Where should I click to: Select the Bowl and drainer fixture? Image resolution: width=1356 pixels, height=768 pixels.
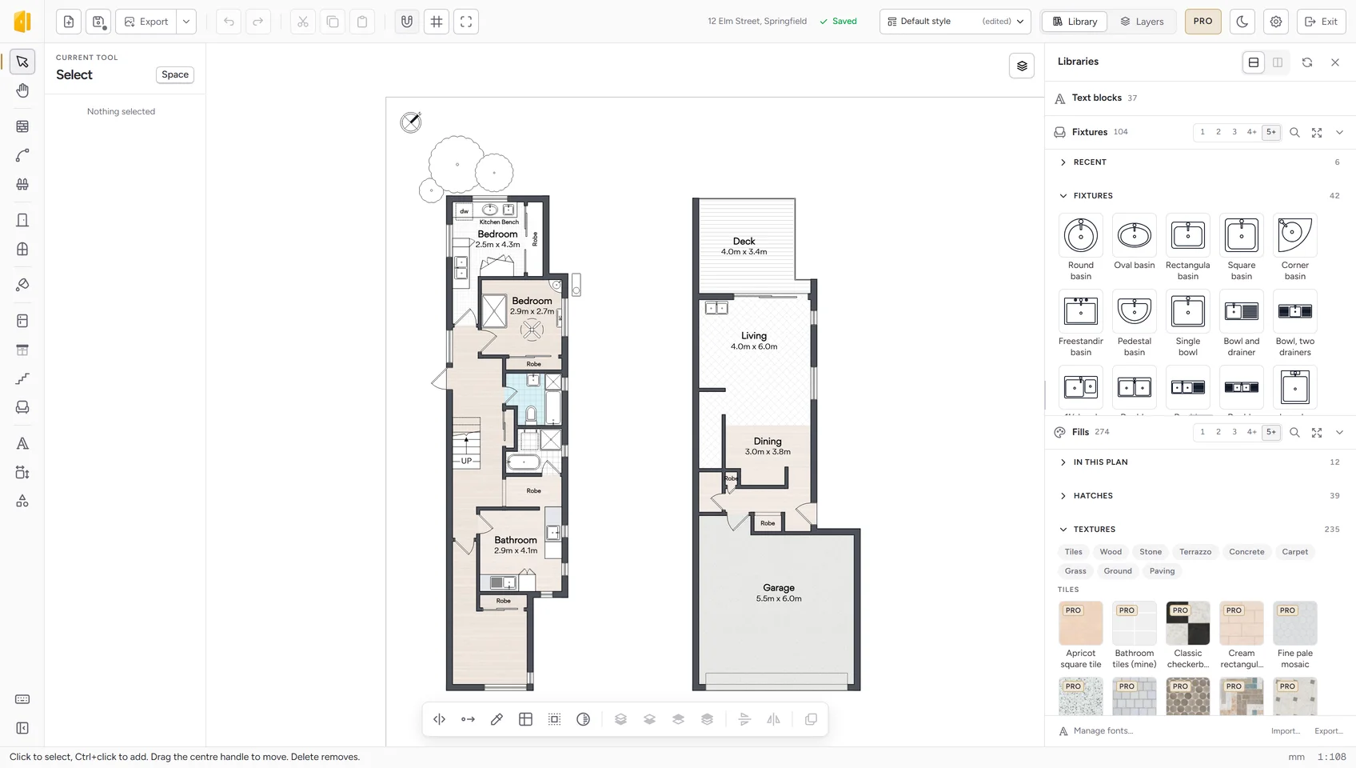tap(1242, 311)
